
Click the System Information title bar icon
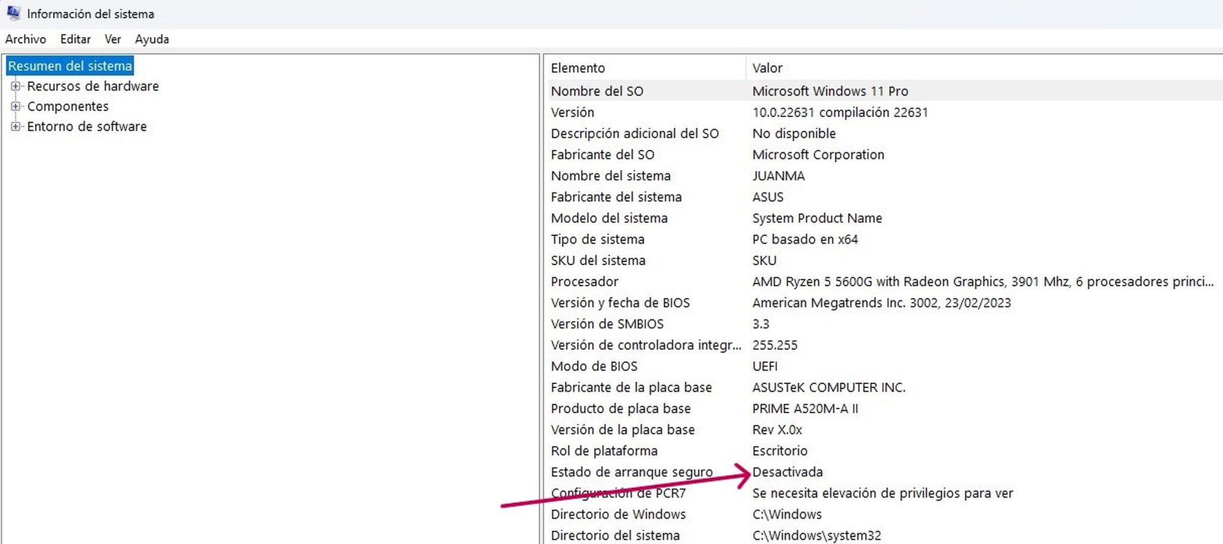(14, 13)
